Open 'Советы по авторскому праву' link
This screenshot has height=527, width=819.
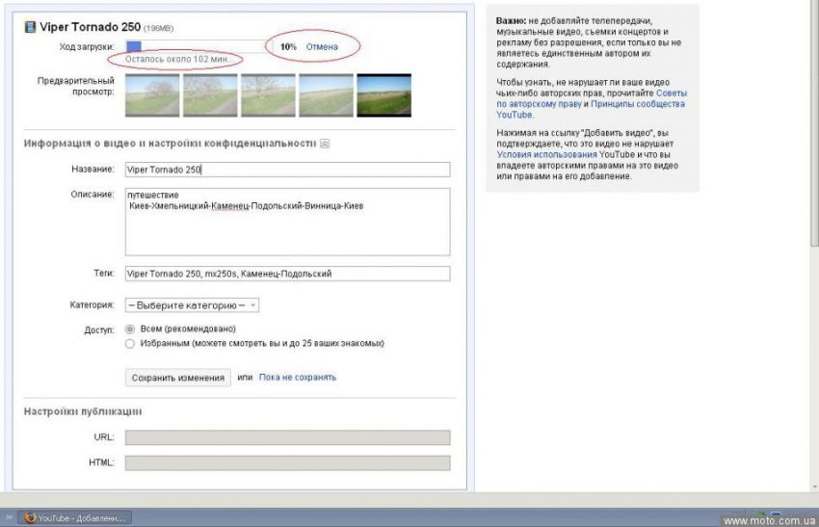pyautogui.click(x=592, y=98)
